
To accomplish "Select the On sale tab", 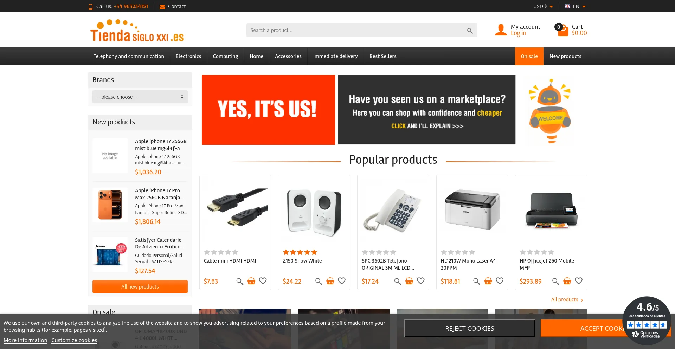I will point(529,56).
